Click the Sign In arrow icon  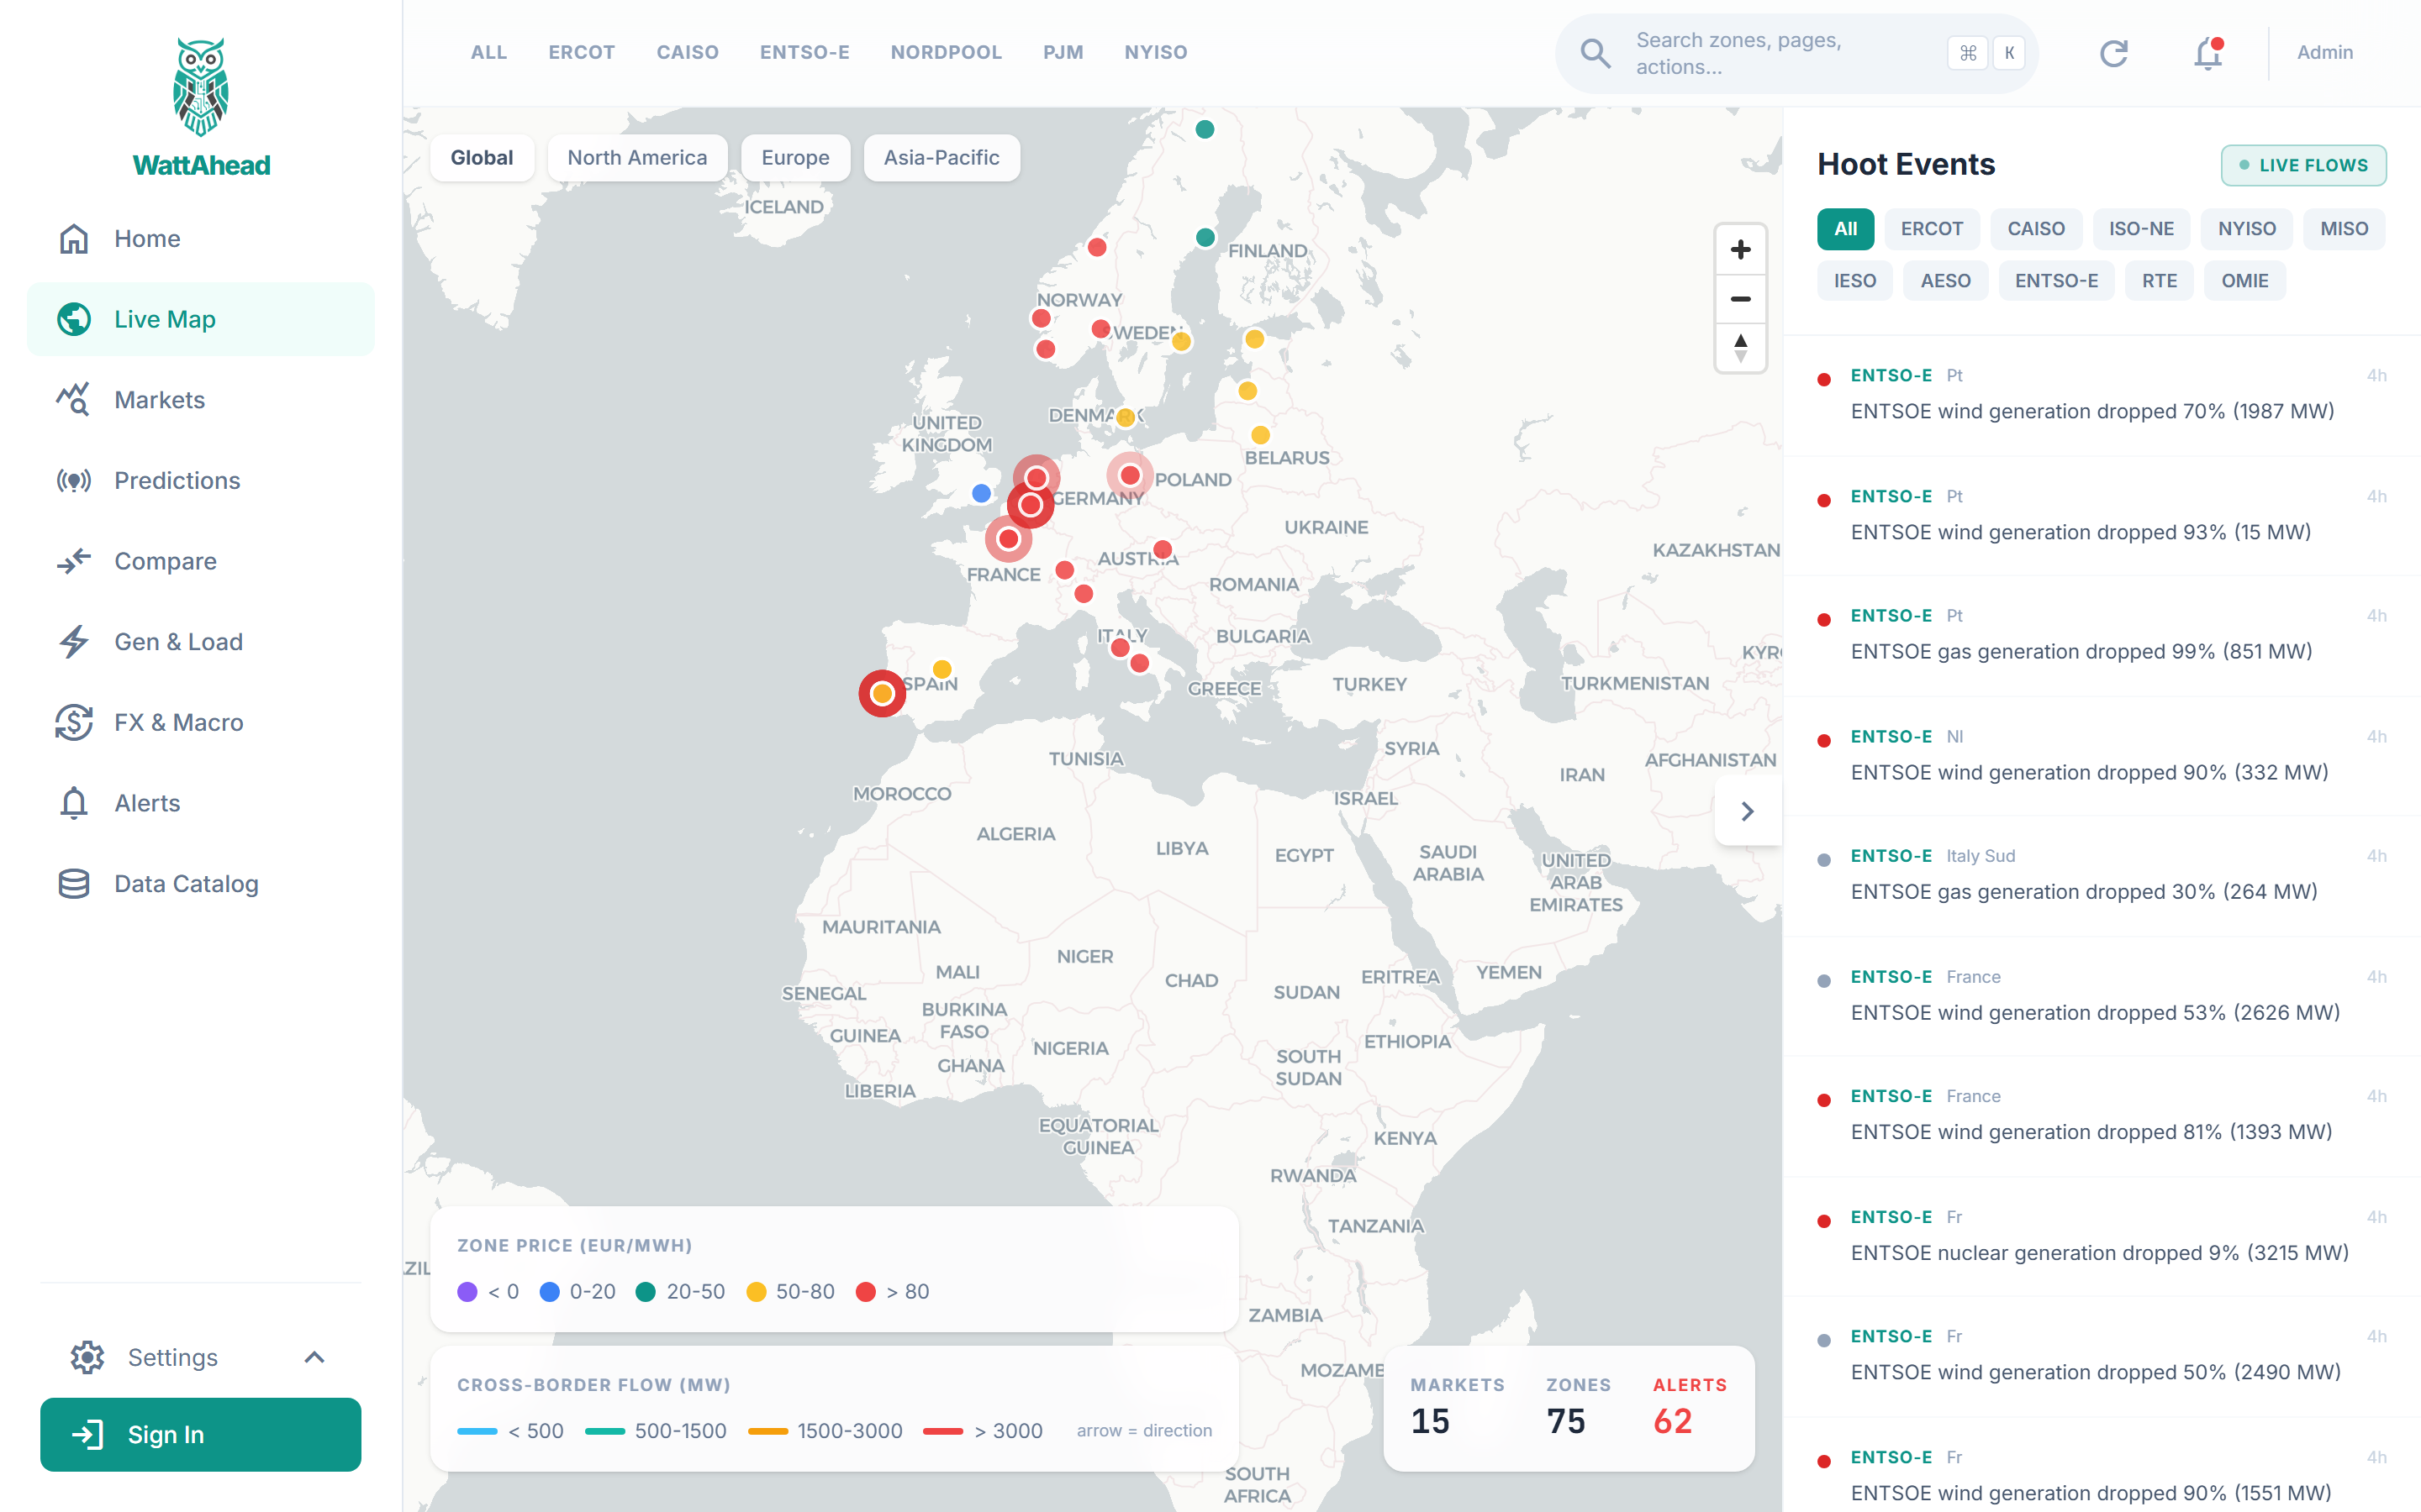(x=88, y=1434)
